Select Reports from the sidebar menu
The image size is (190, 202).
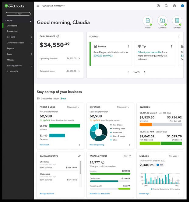coord(10,48)
